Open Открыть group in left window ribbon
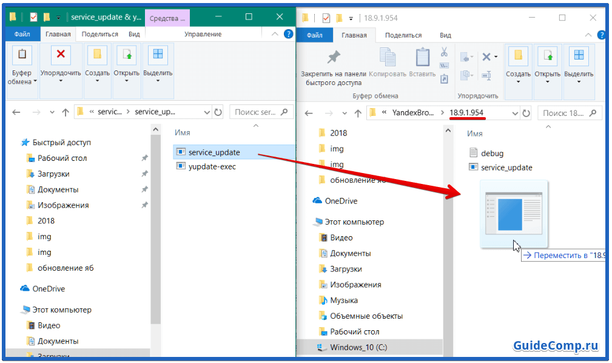 [126, 65]
